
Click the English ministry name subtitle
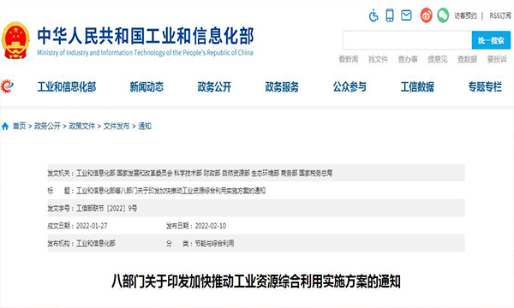(145, 53)
